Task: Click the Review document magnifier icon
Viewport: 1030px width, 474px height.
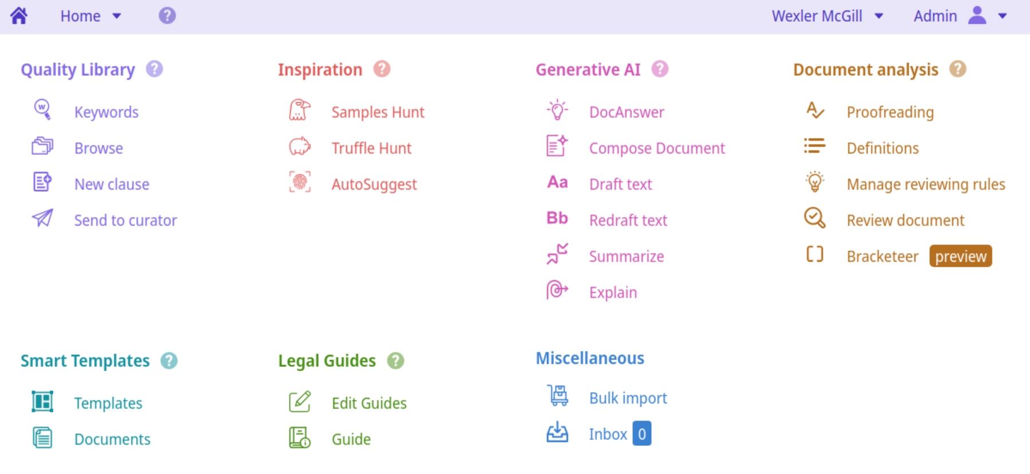Action: pyautogui.click(x=815, y=218)
